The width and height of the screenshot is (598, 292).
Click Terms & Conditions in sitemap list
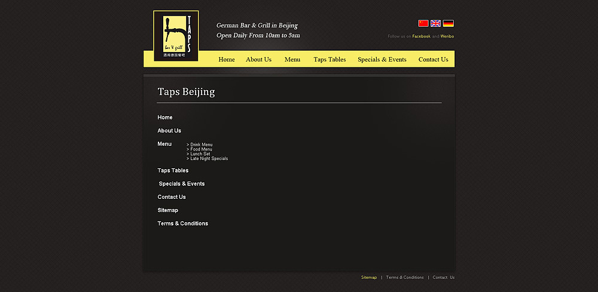182,223
